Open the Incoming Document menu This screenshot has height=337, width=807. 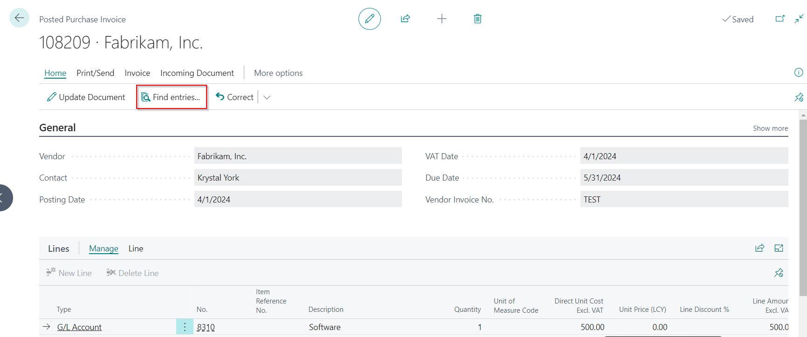pyautogui.click(x=197, y=73)
